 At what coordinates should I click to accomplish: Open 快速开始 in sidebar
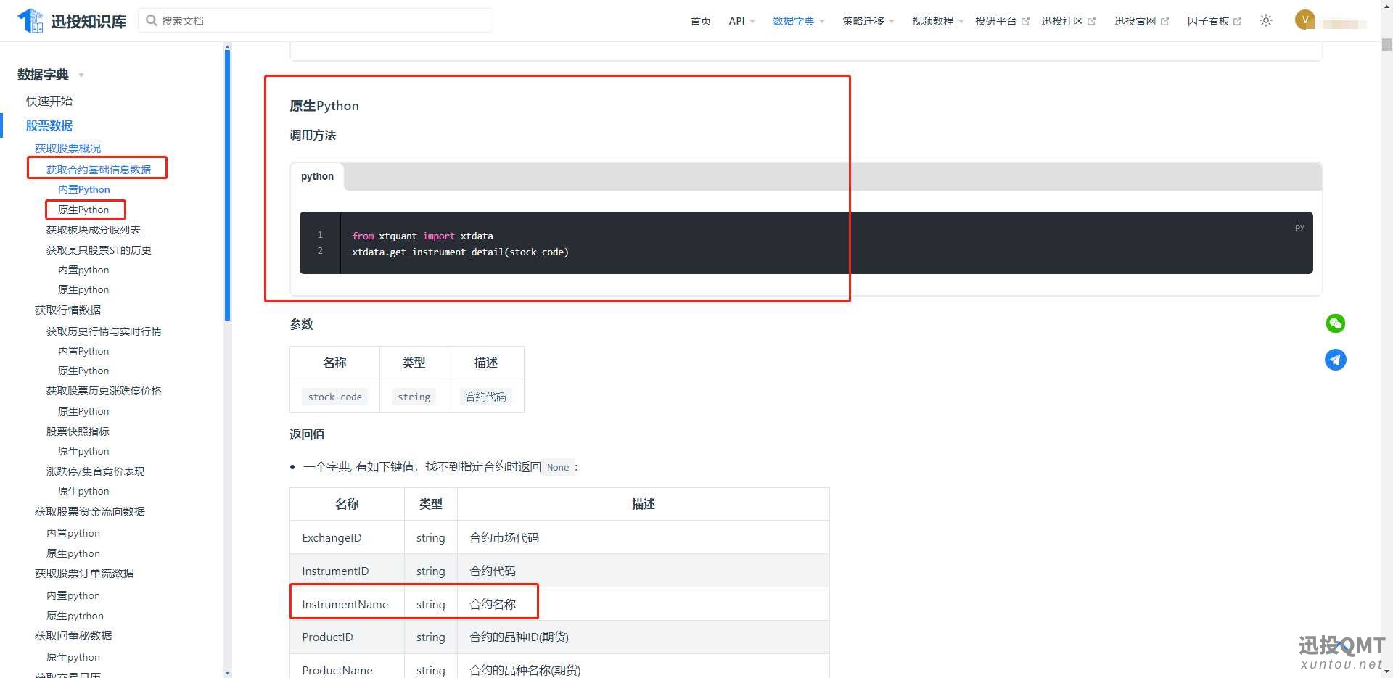(x=49, y=101)
